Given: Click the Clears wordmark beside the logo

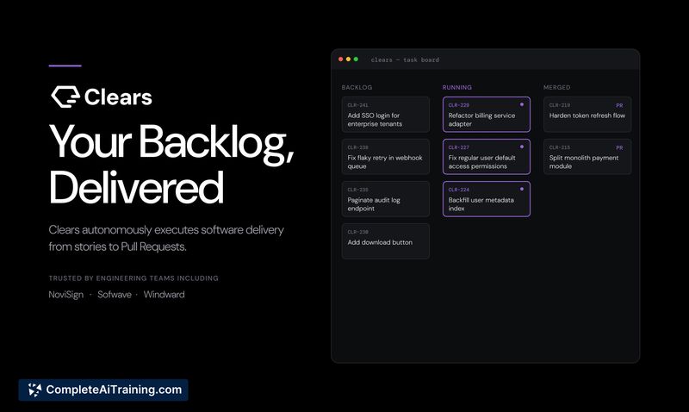Looking at the screenshot, I should (x=118, y=97).
